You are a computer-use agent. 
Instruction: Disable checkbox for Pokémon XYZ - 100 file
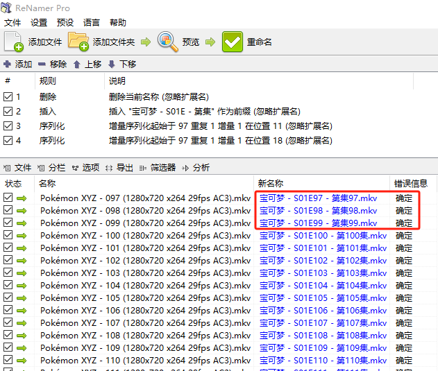click(x=8, y=235)
